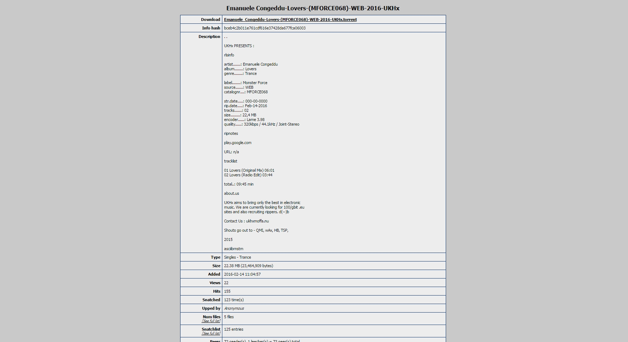Image resolution: width=628 pixels, height=342 pixels.
Task: Click the 'Contact Us' line in description
Action: (x=246, y=221)
